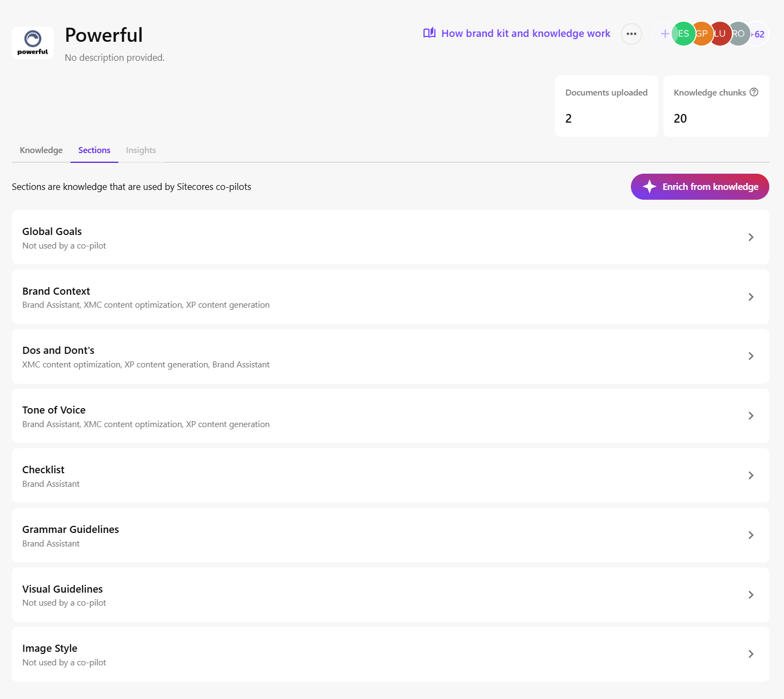The image size is (784, 699).
Task: Open the Dos and Dont's section title
Action: click(x=59, y=351)
